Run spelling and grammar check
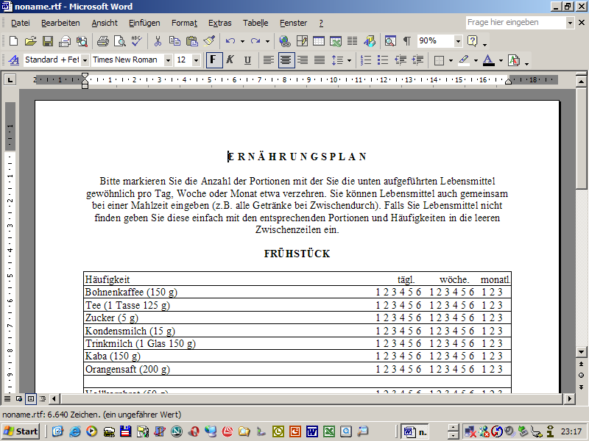The image size is (589, 441). point(136,41)
